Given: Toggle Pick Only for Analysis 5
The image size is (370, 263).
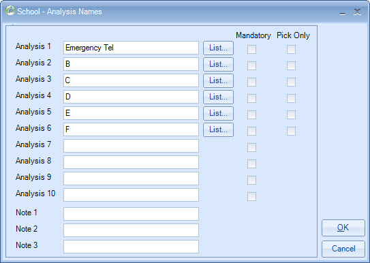Looking at the screenshot, I should (291, 115).
